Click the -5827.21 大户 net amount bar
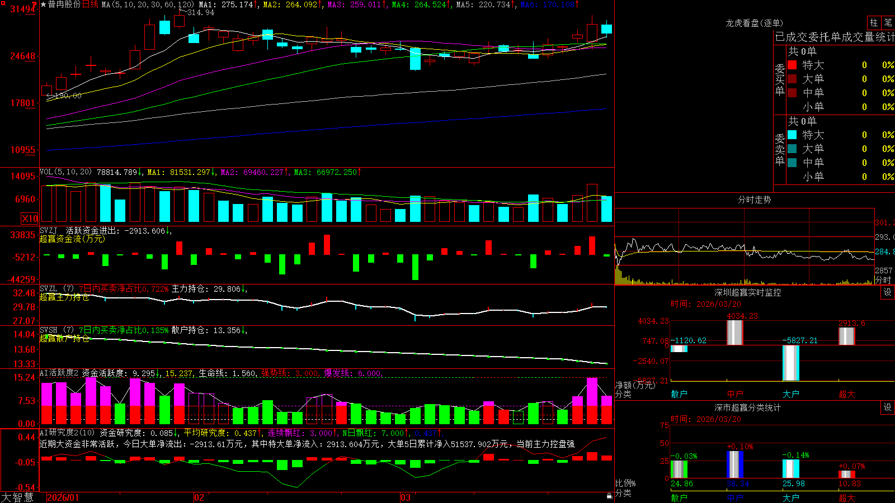 click(791, 363)
